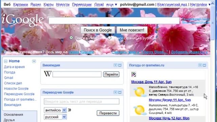Open Новости in top navigation
The width and height of the screenshot is (217, 122).
point(63,4)
